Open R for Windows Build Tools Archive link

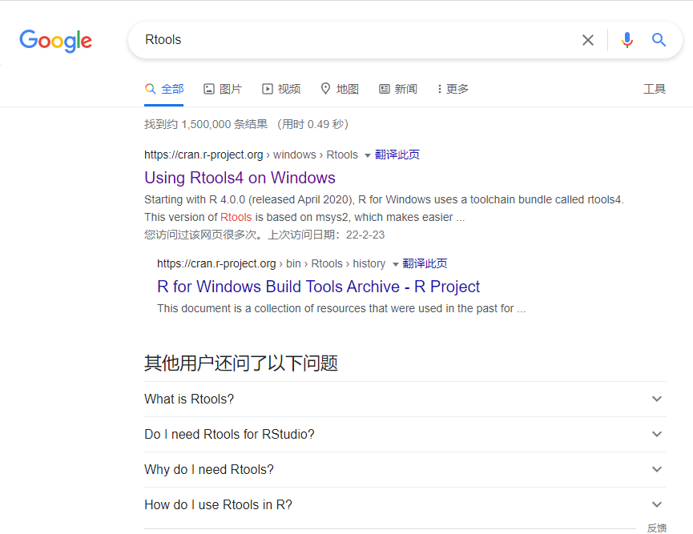(x=318, y=287)
